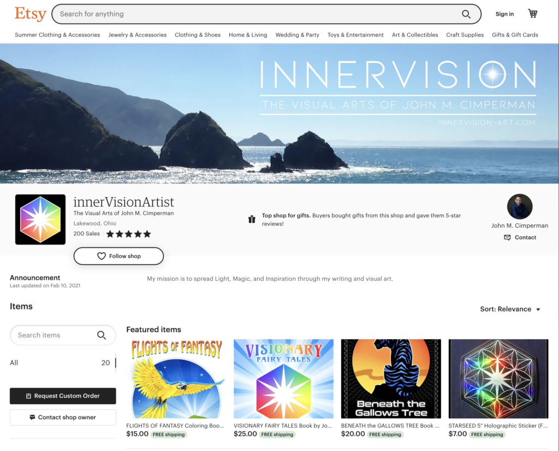The image size is (559, 451).
Task: Open Craft Supplies menu
Action: (465, 35)
